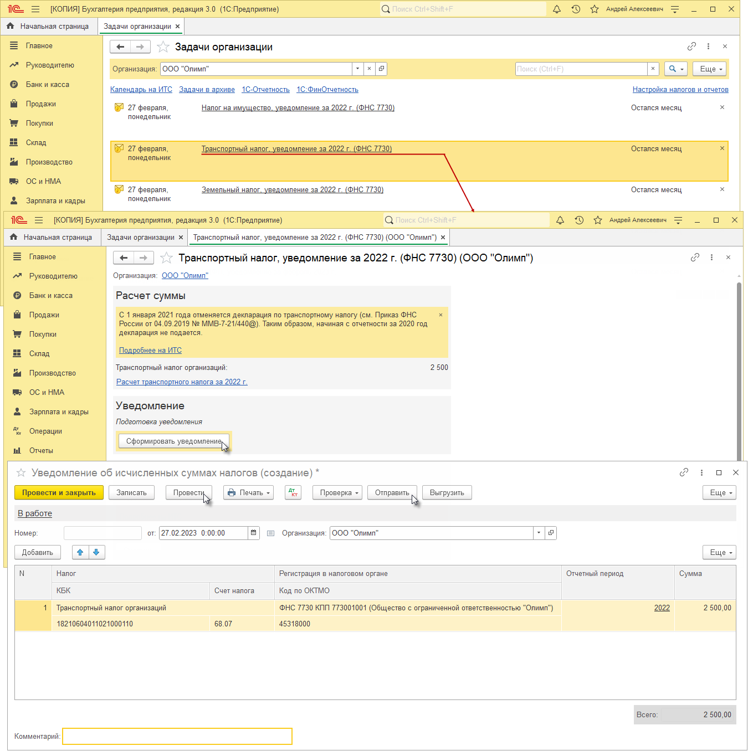Open three-dot menu of the Транспортный налог form
This screenshot has height=751, width=748.
click(711, 258)
